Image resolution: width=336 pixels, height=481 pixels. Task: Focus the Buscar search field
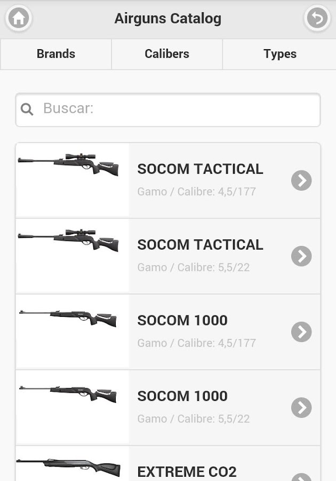[x=176, y=109]
